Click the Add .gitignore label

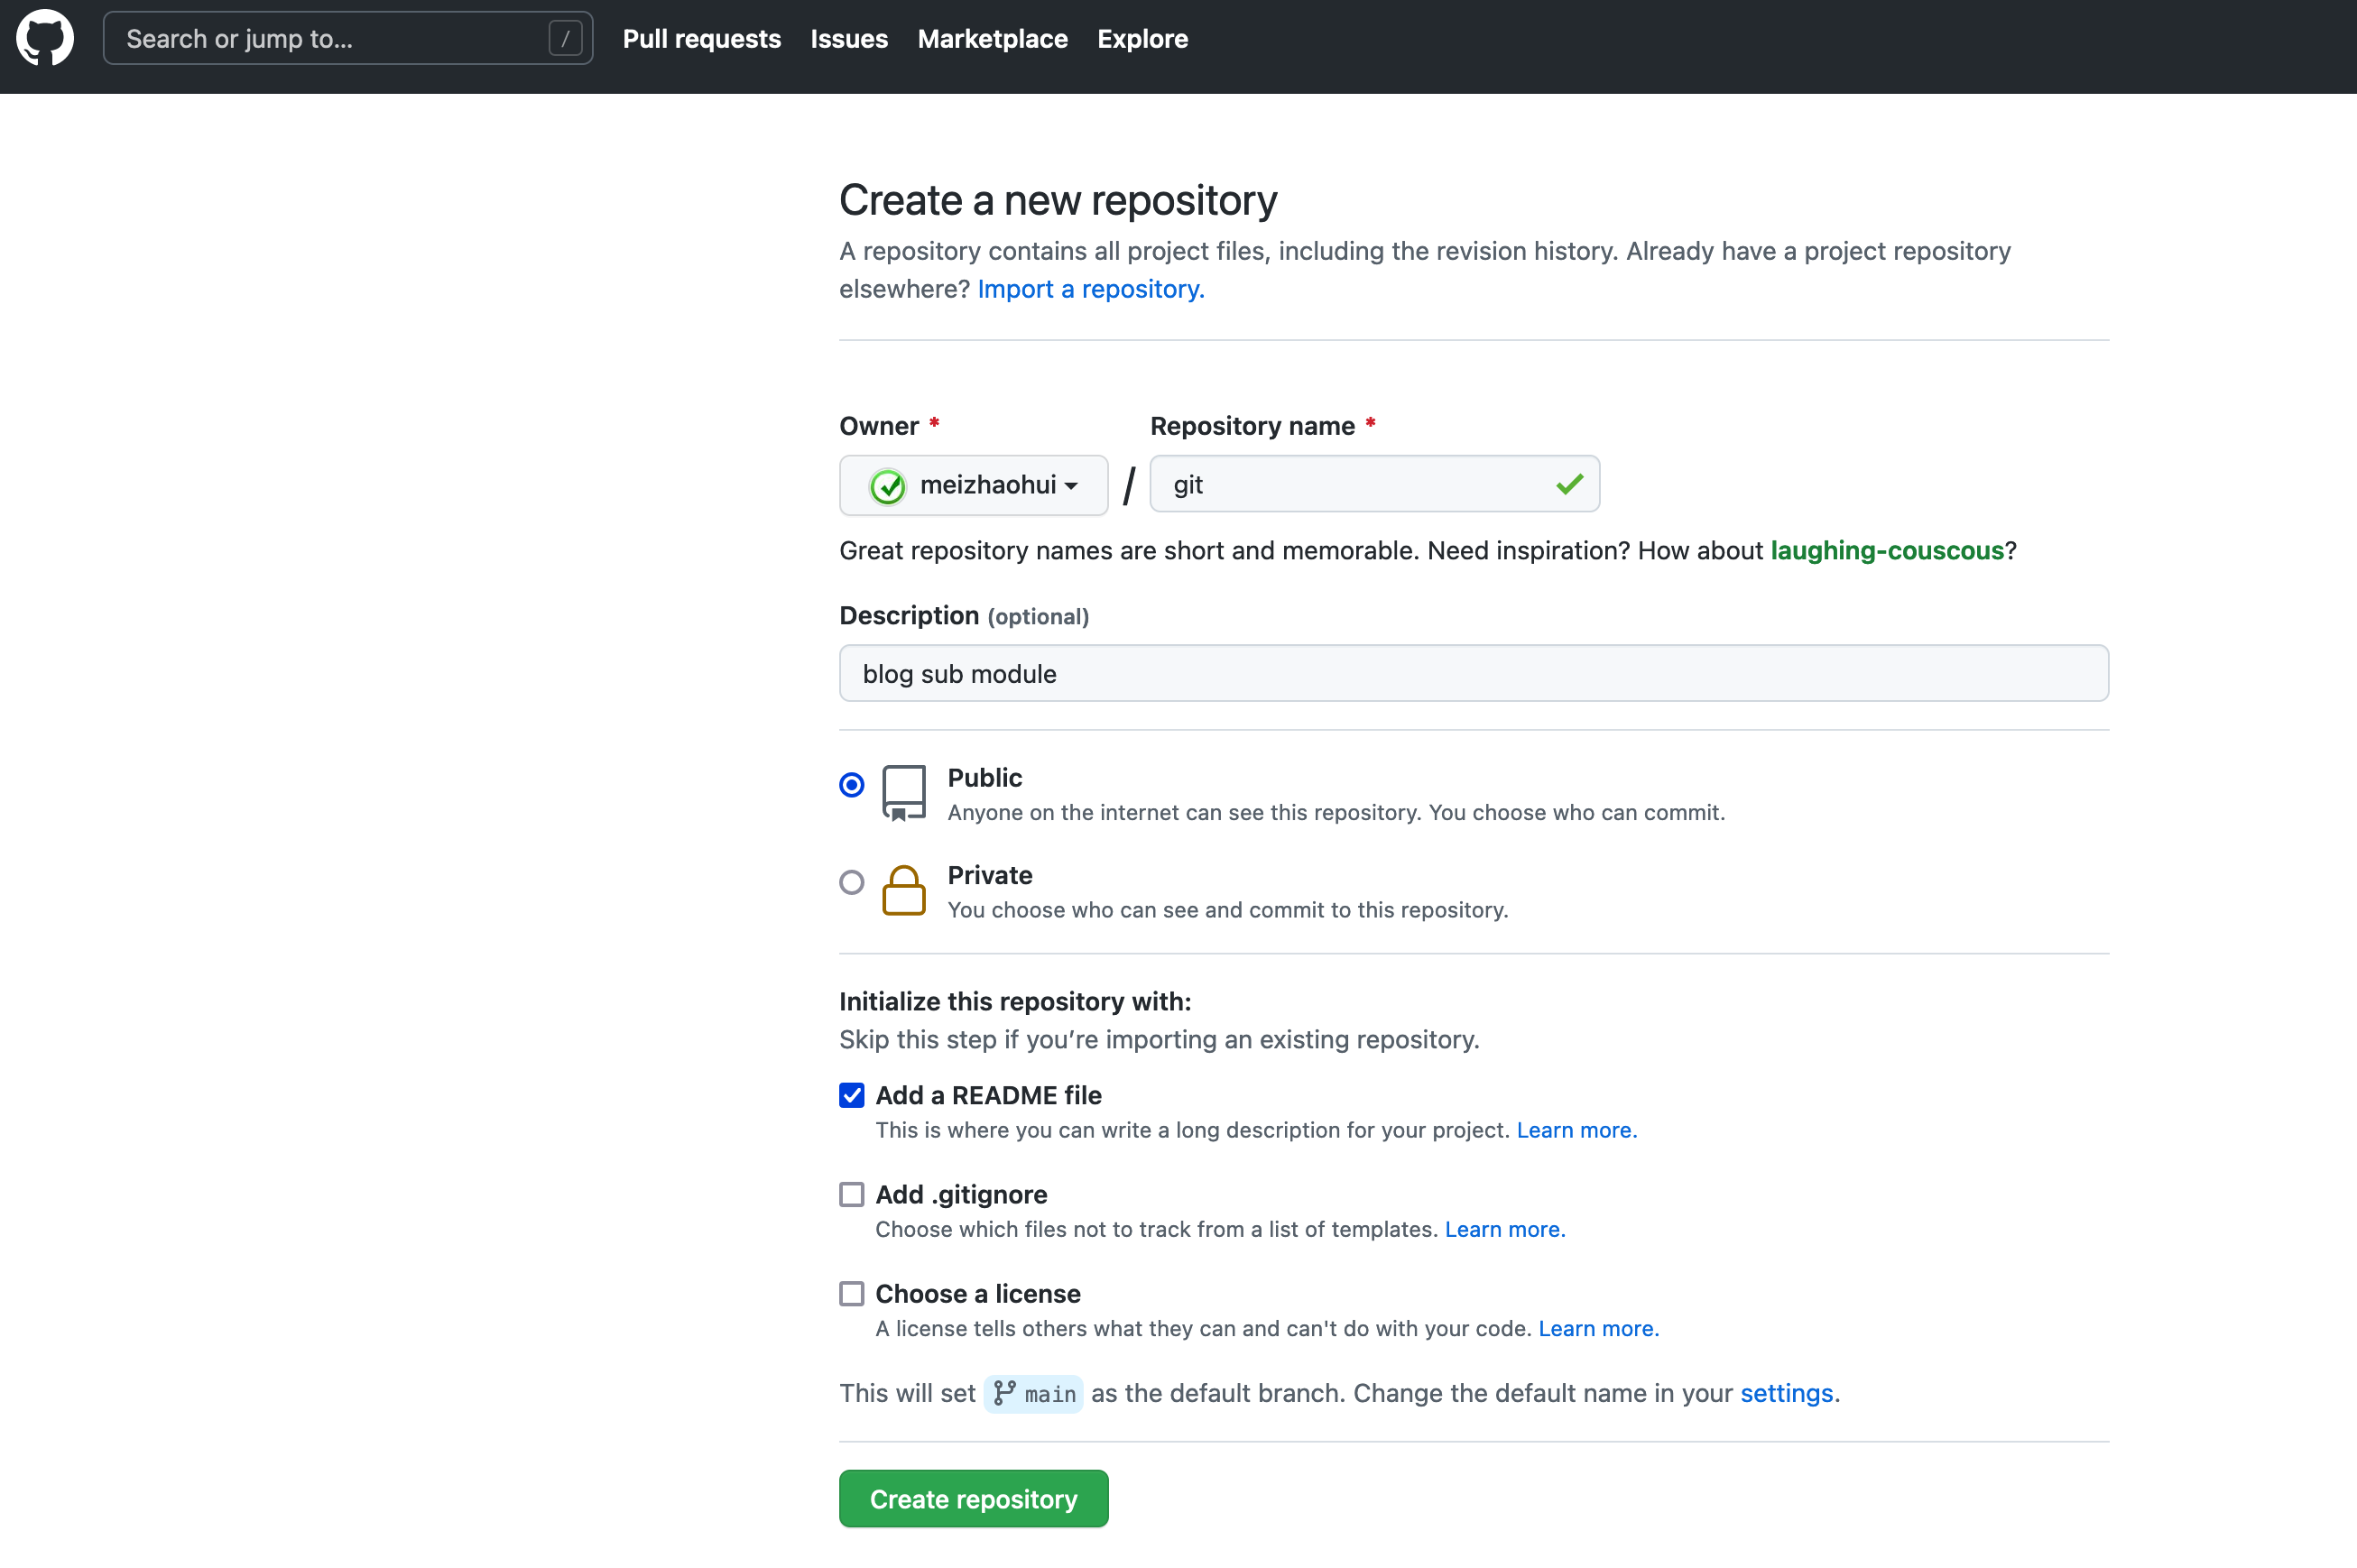coord(961,1194)
